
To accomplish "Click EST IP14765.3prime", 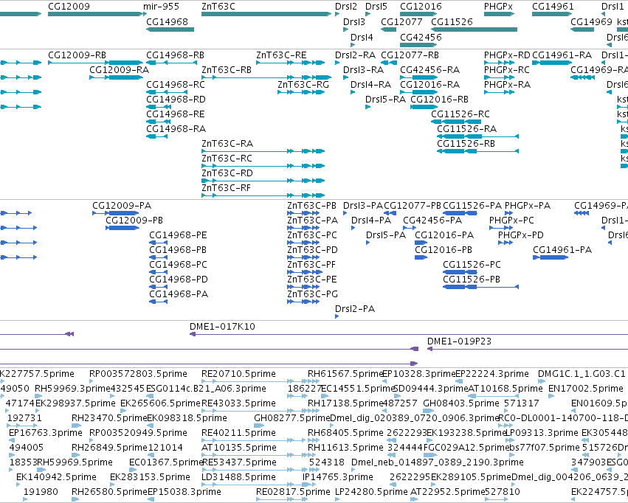I will 338,477.
